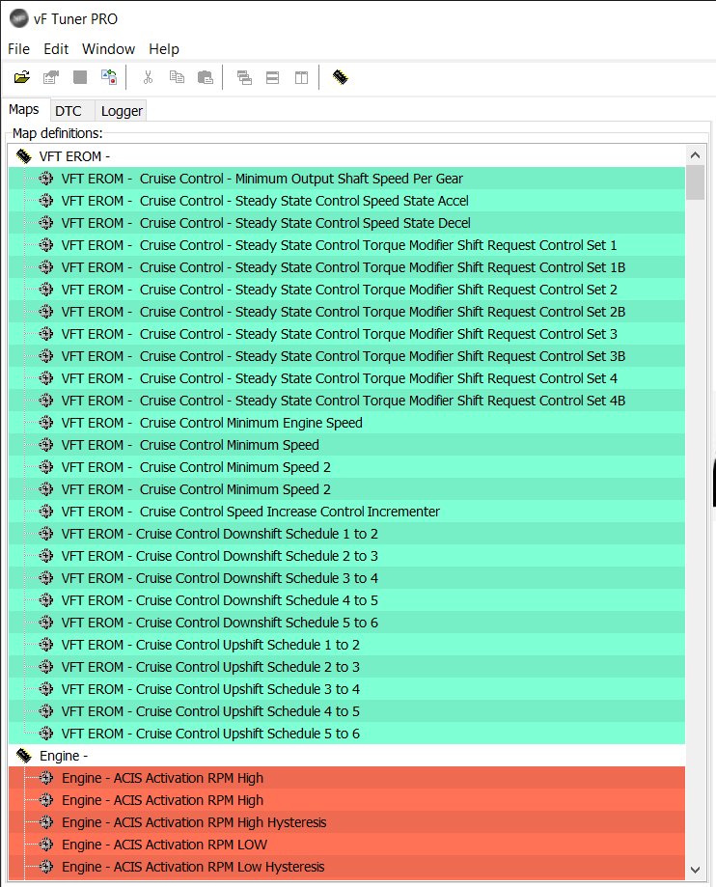This screenshot has height=887, width=716.
Task: Open file using the folder toolbar icon
Action: pyautogui.click(x=22, y=77)
